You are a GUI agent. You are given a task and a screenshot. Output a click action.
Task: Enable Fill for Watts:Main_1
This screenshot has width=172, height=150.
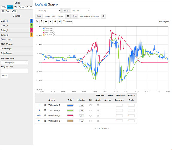coord(90,105)
